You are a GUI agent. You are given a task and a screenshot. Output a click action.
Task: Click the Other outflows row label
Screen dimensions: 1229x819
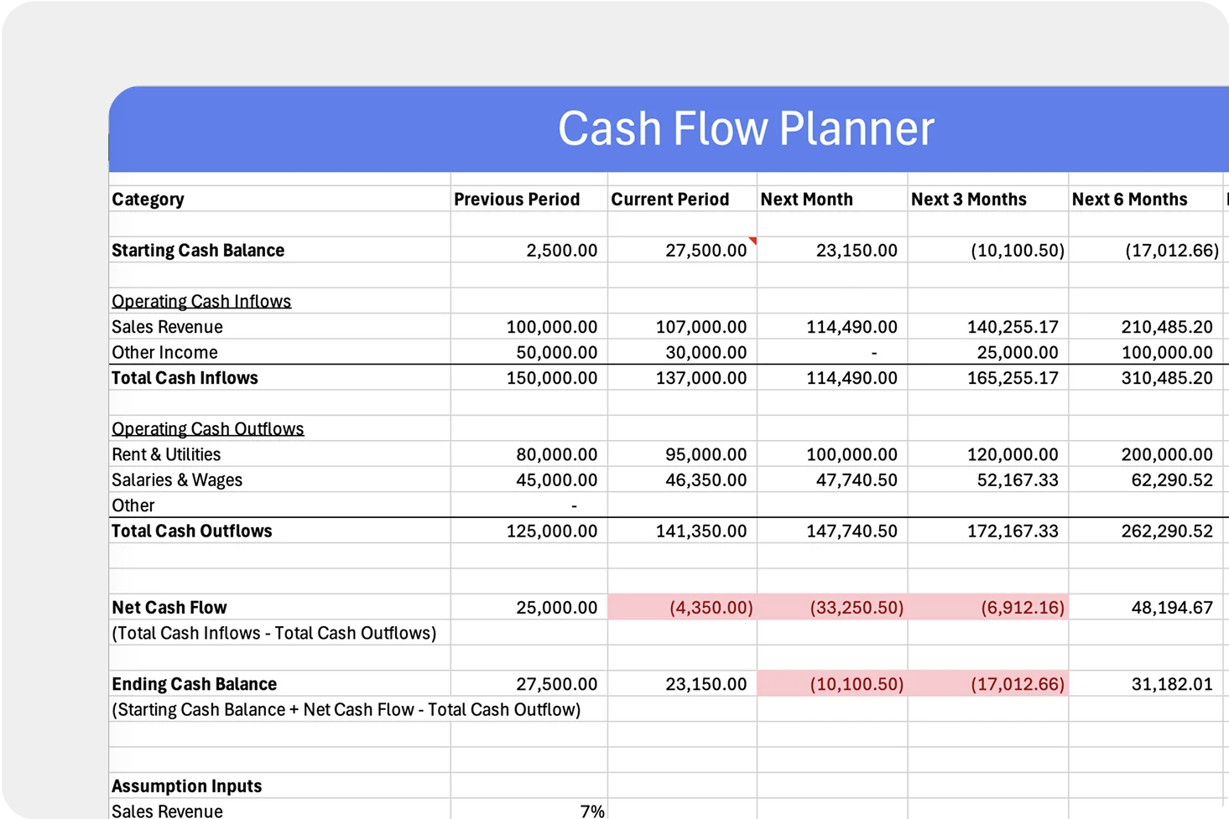pyautogui.click(x=133, y=505)
